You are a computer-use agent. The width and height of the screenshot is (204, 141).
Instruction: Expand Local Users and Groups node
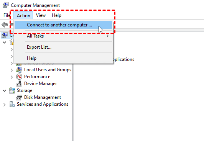tap(12, 70)
